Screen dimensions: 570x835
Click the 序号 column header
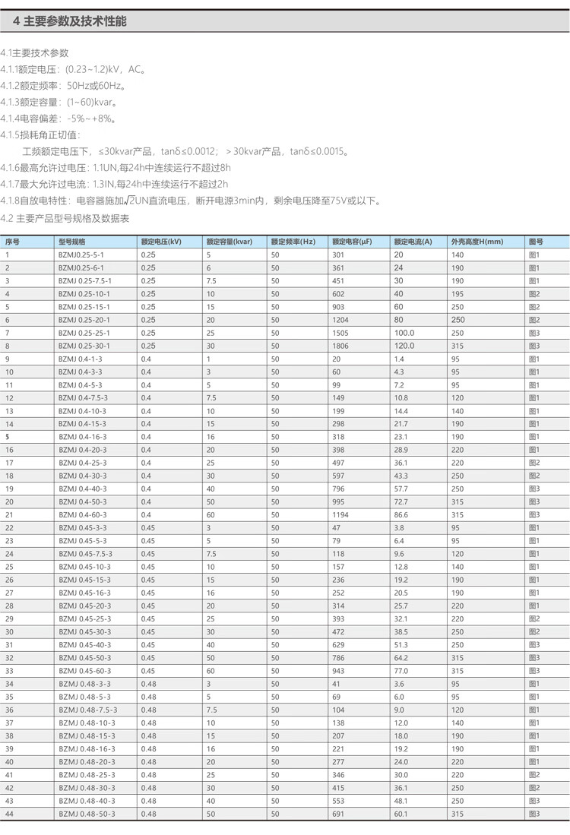(x=12, y=242)
